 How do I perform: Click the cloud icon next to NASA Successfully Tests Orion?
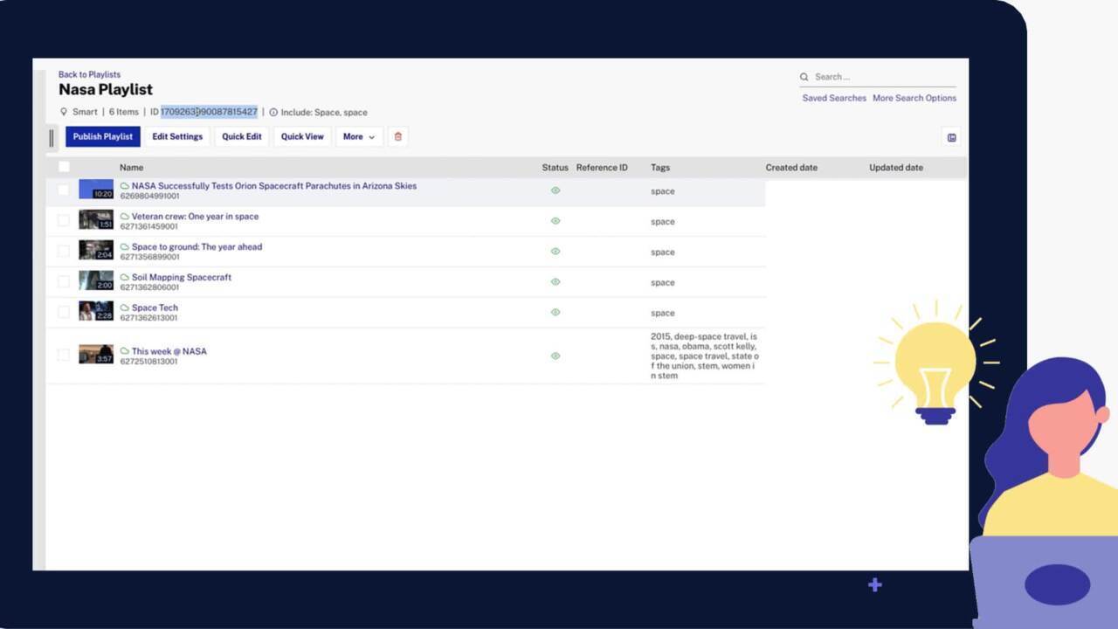click(125, 186)
